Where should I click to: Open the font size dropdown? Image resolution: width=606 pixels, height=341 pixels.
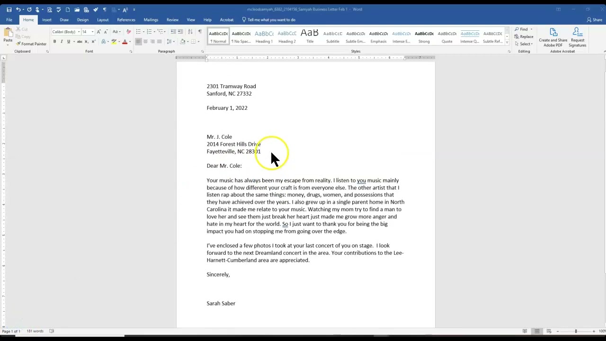pyautogui.click(x=92, y=32)
